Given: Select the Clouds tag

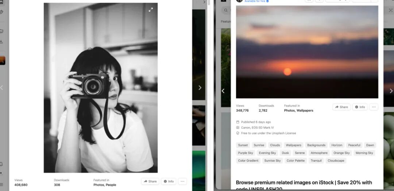Looking at the screenshot, I should 275,145.
